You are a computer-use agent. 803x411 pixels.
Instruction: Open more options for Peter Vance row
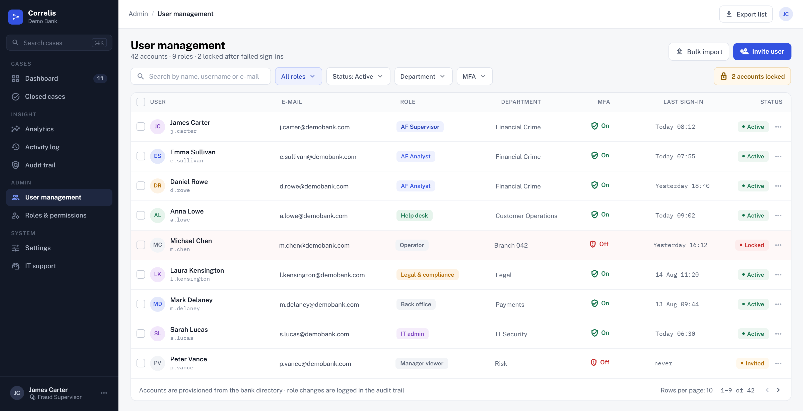click(778, 363)
